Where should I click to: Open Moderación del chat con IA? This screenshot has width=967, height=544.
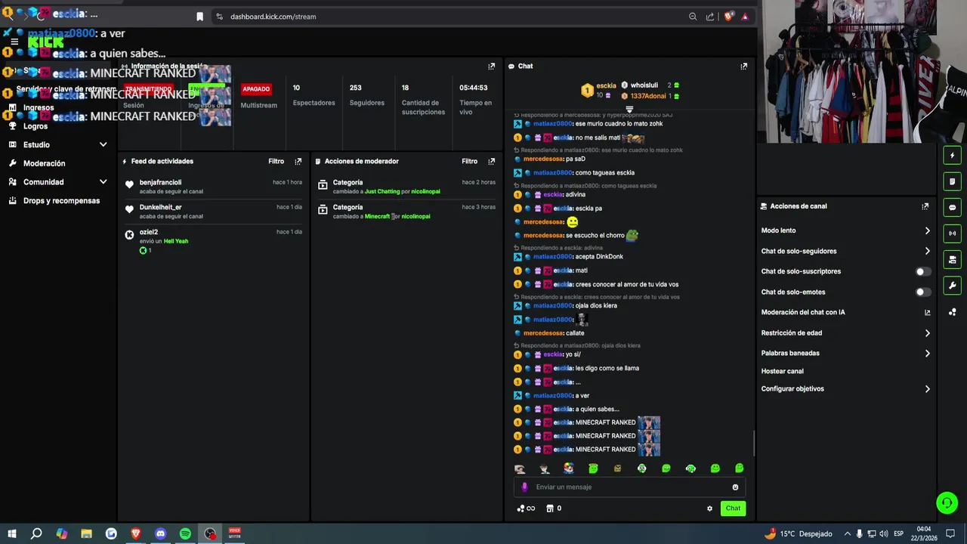pyautogui.click(x=845, y=312)
